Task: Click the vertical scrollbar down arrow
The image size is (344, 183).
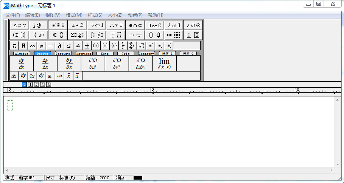Action: (338, 165)
